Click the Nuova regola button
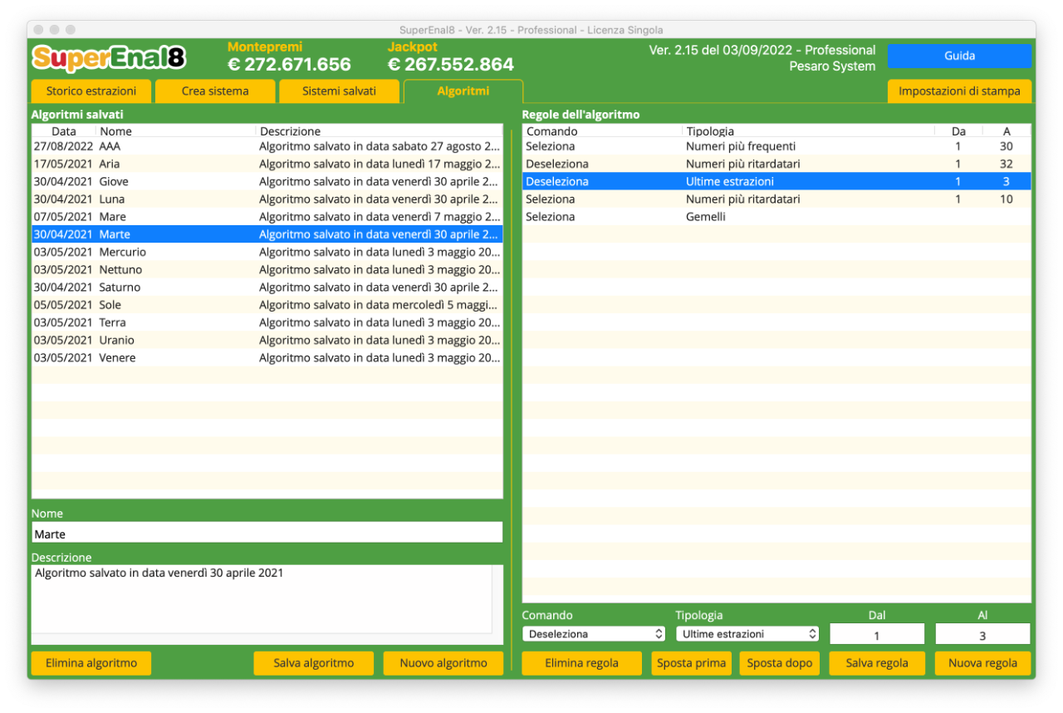The image size is (1063, 713). click(x=982, y=663)
